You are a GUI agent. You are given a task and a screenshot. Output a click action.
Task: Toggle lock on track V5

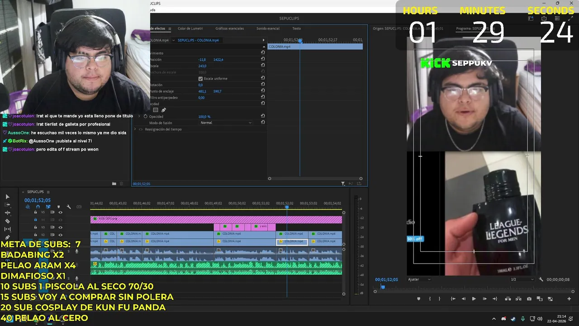coord(36,212)
